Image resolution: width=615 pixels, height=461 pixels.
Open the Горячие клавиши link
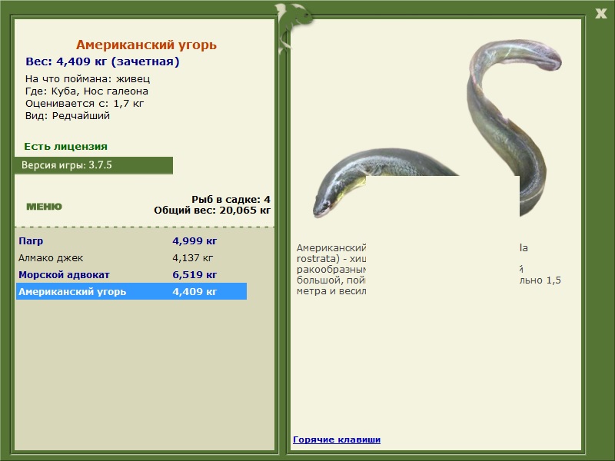point(337,439)
